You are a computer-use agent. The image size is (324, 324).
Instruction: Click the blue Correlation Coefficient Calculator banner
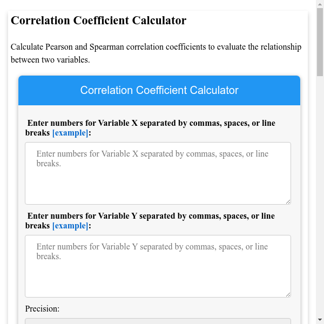pos(159,90)
